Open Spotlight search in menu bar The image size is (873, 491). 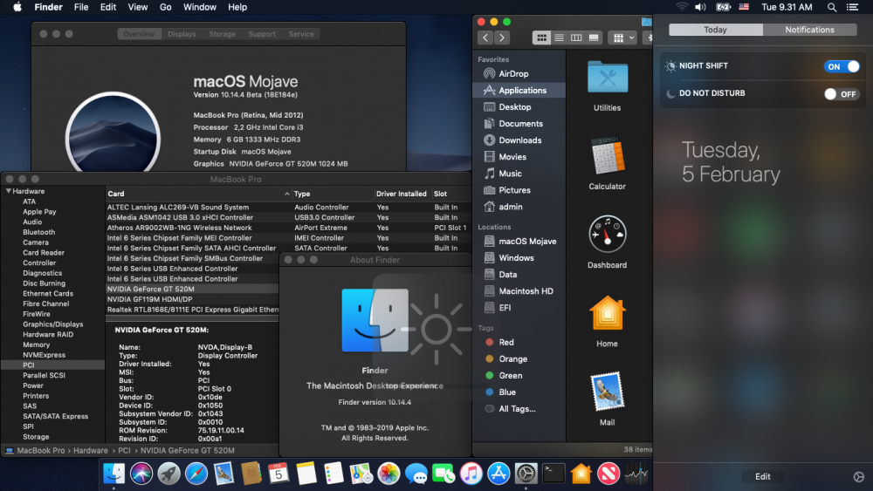pyautogui.click(x=831, y=7)
